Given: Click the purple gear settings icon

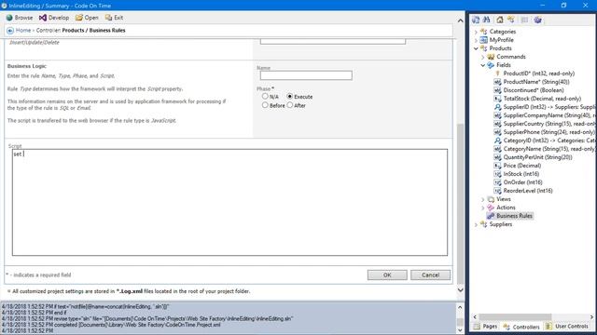Looking at the screenshot, I should coord(537,20).
